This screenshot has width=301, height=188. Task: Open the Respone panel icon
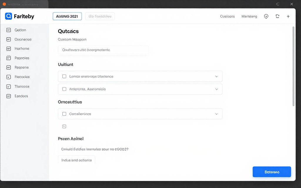(x=9, y=67)
